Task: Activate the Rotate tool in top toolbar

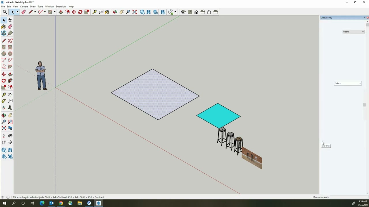Action: click(x=80, y=12)
